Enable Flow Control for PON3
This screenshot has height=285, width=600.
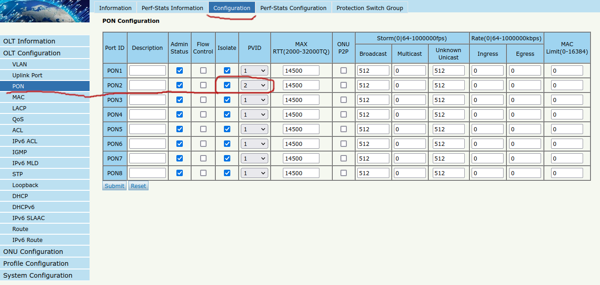click(x=203, y=100)
